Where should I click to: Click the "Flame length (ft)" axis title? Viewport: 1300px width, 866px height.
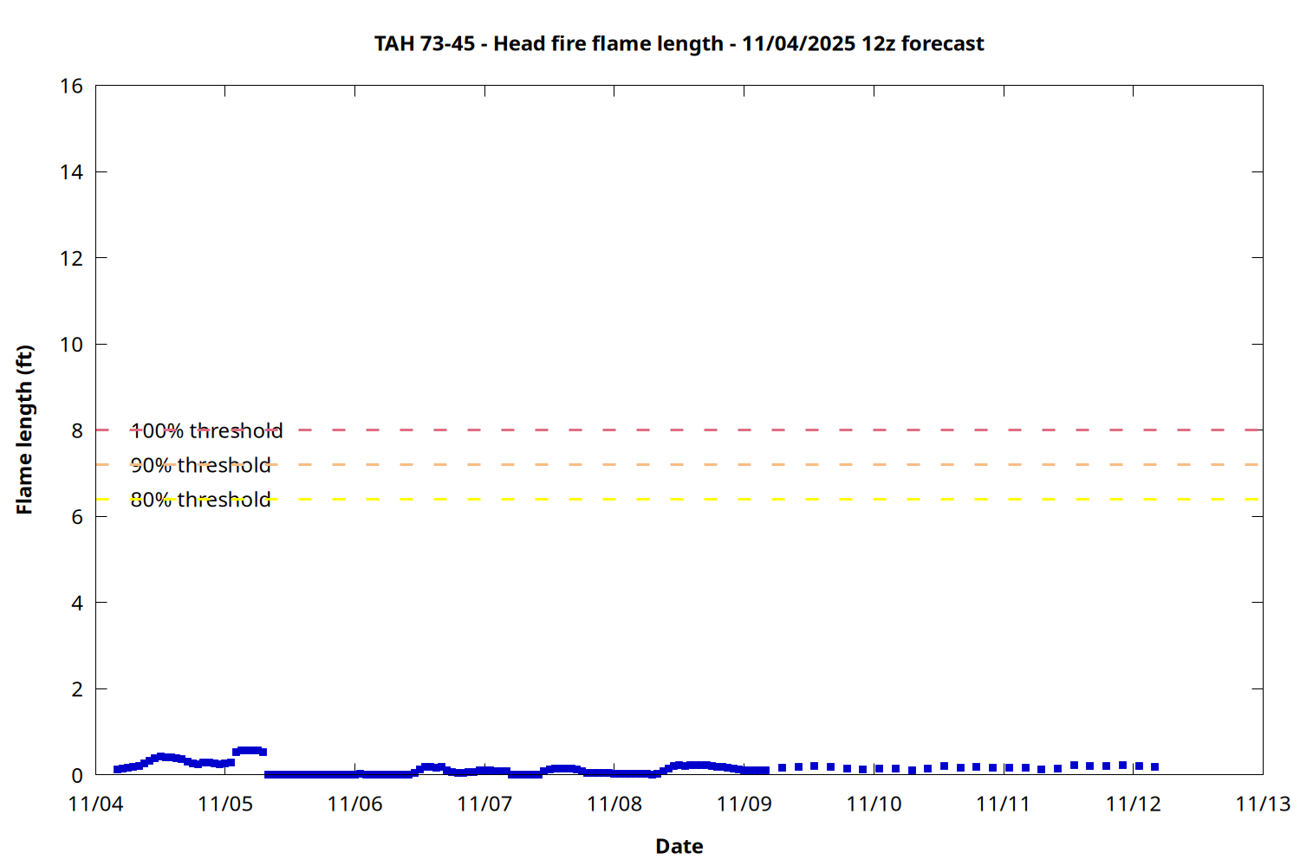(24, 430)
